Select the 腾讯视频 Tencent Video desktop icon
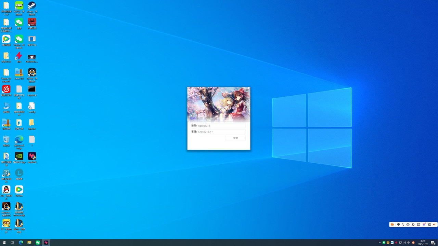438x246 pixels. click(x=6, y=41)
